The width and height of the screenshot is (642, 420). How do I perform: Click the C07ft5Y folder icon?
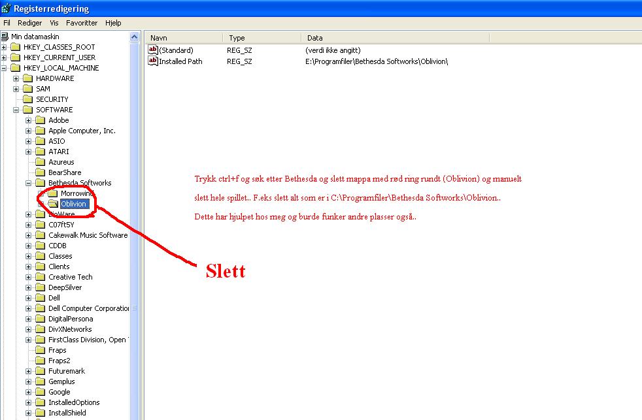click(41, 225)
